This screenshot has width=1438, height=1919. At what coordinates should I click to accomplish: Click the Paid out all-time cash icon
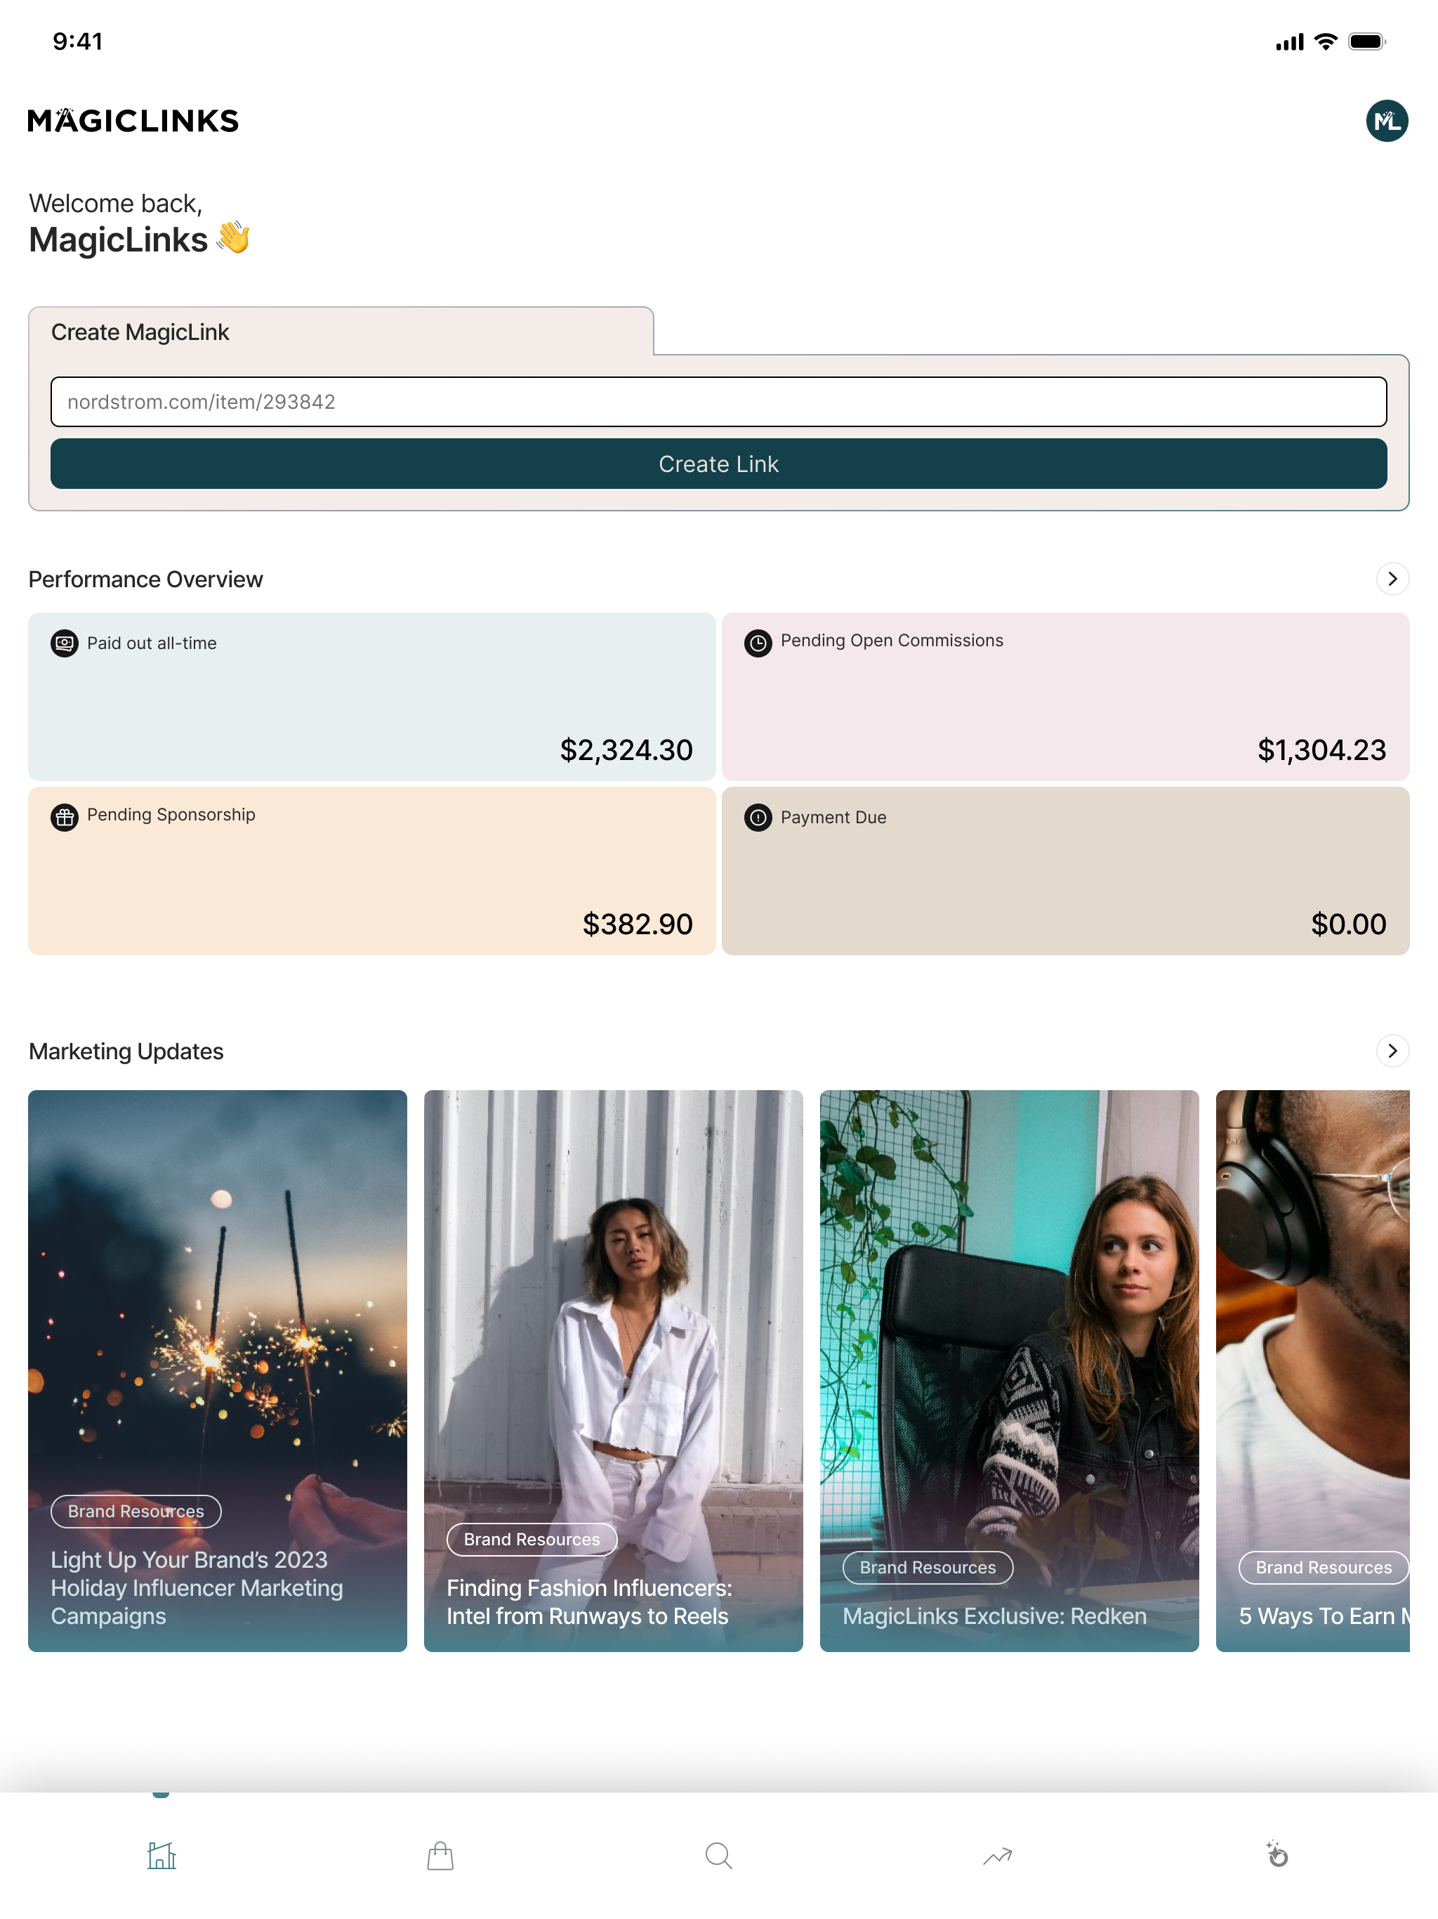64,643
